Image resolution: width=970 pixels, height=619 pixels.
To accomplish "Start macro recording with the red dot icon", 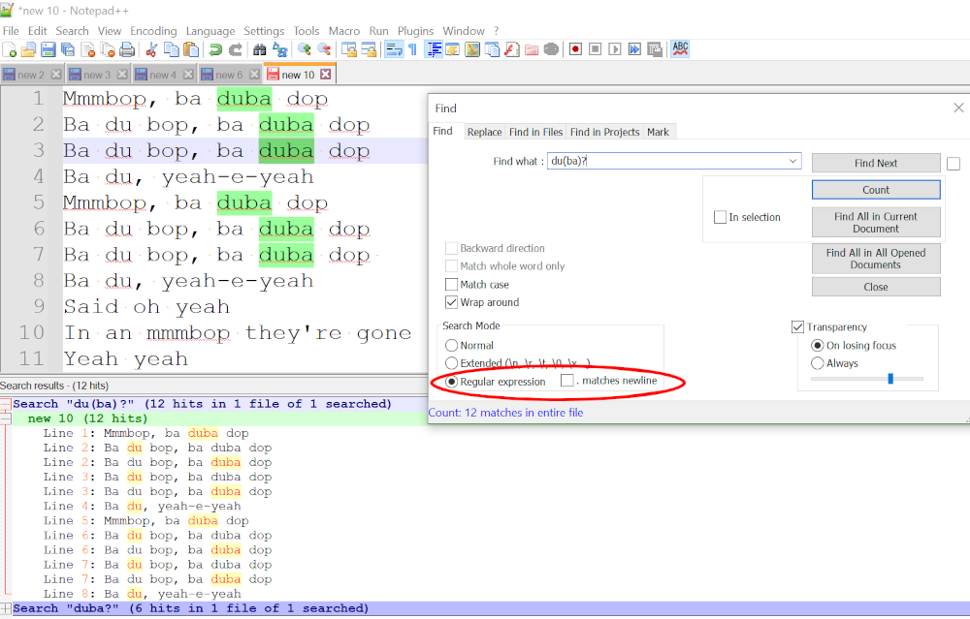I will tap(575, 49).
